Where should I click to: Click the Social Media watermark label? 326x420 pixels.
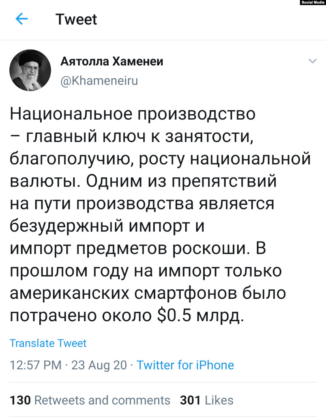[313, 2]
